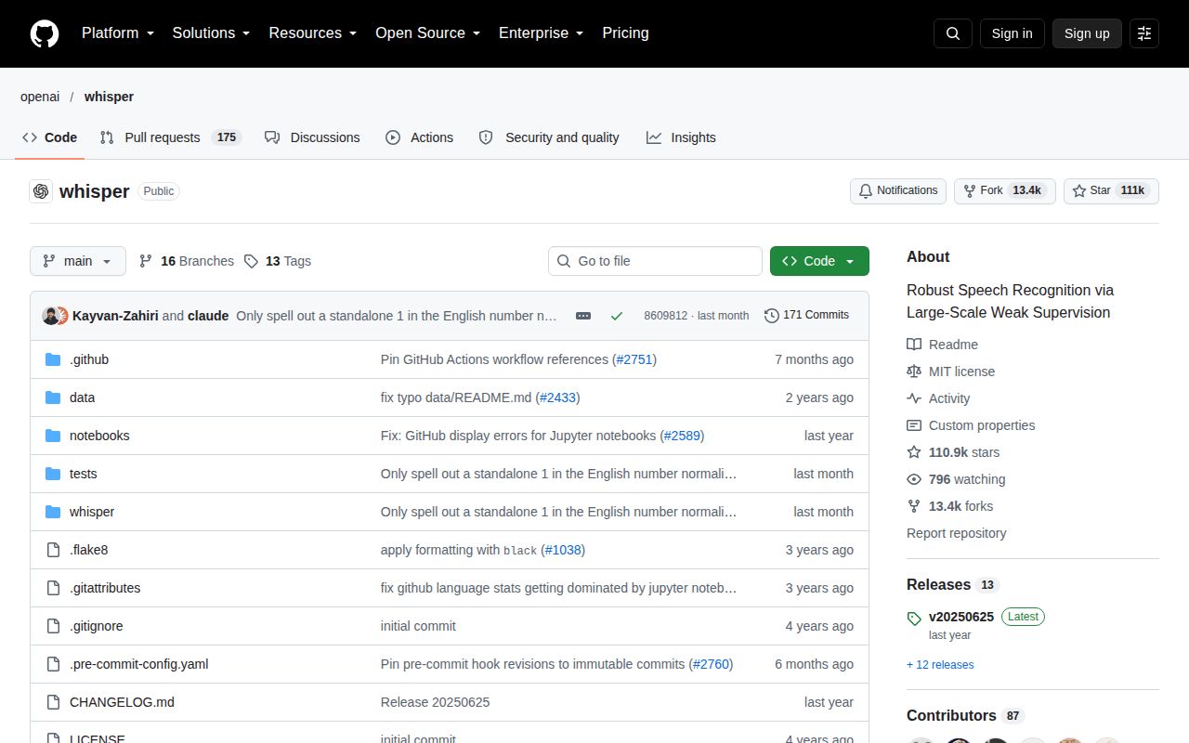Screen dimensions: 1189x743
Task: Expand the Open Source dropdown
Action: point(428,33)
